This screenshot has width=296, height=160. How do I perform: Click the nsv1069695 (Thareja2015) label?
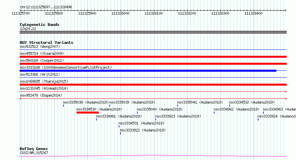pos(44,81)
